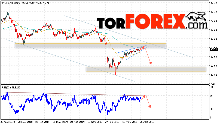Click the 27.60 price axis label
Image resolution: width=220 pixels, height=125 pixels.
(x=214, y=66)
